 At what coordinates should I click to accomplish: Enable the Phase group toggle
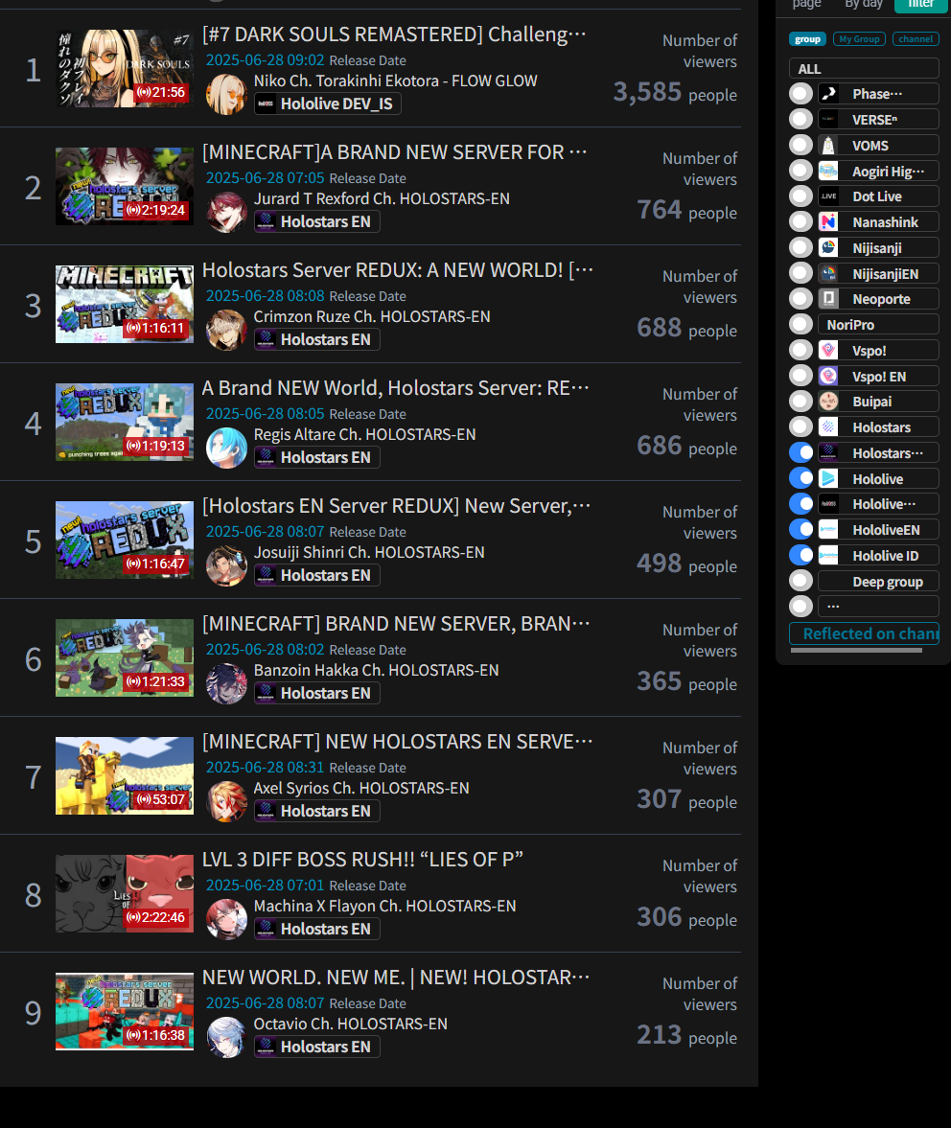800,94
